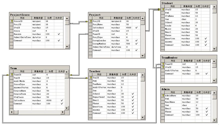Select the RealName cell in Admin table
The height and width of the screenshot is (125, 219).
click(173, 102)
